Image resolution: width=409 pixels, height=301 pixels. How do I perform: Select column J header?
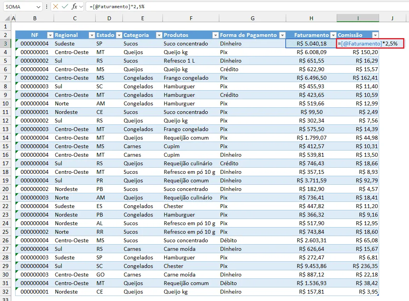(x=392, y=18)
